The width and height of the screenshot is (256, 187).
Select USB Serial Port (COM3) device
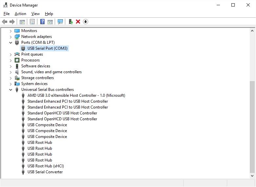(x=48, y=48)
